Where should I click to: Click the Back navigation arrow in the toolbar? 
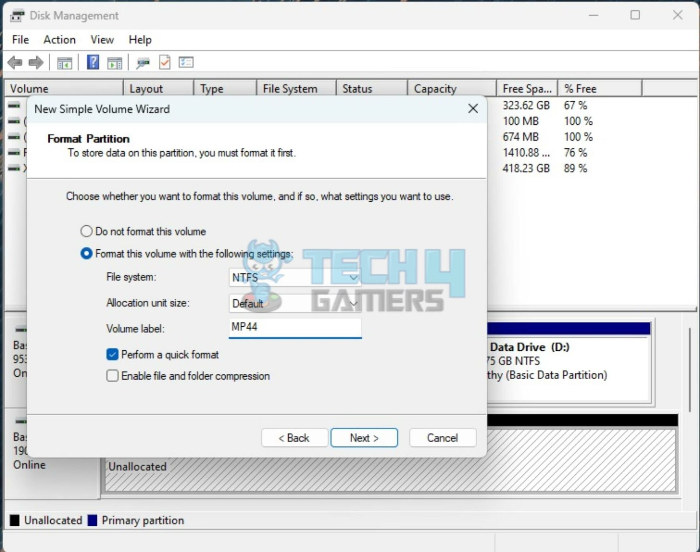click(x=15, y=62)
